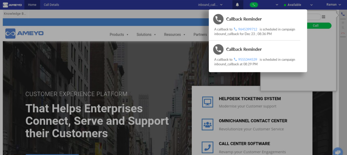
Task: Expand the Resources menu on website
Action: (175, 35)
